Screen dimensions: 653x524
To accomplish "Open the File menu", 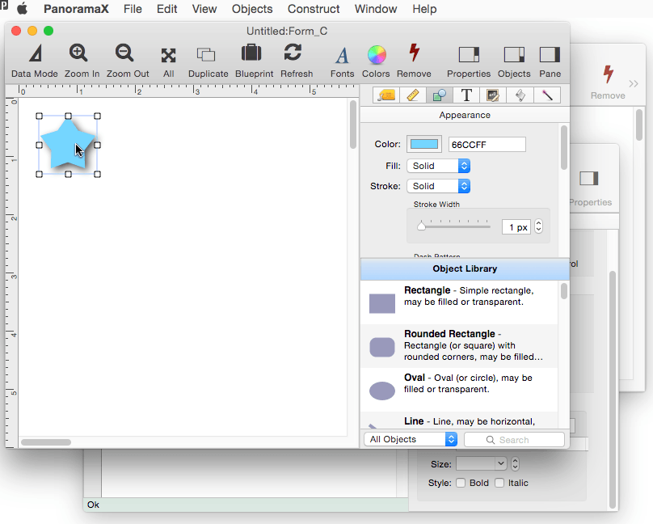I will coord(133,9).
